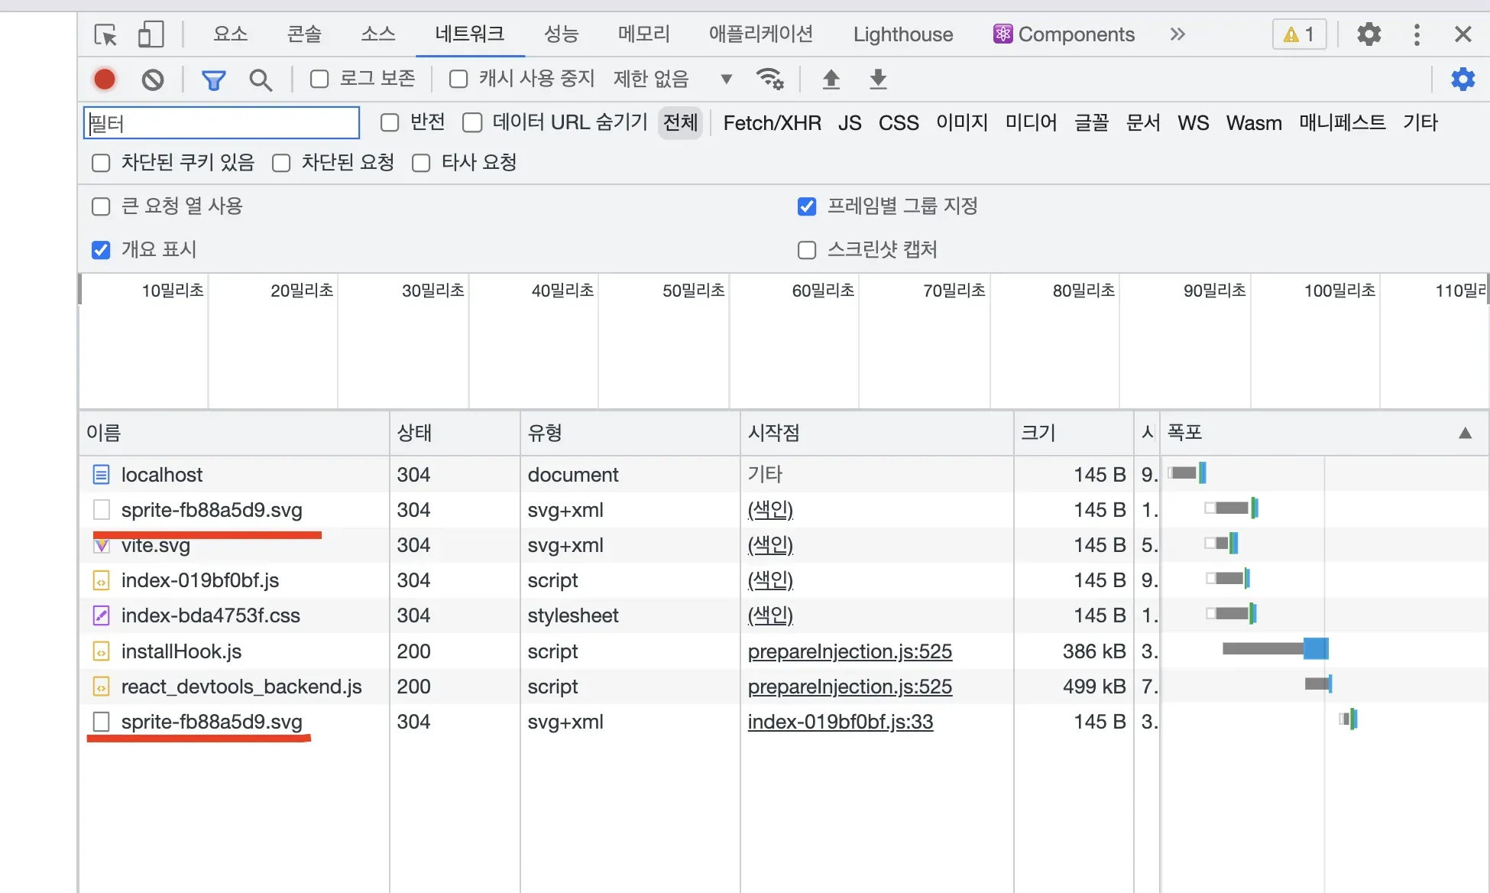Open network conditions via the wifi icon
Image resolution: width=1490 pixels, height=893 pixels.
click(769, 80)
